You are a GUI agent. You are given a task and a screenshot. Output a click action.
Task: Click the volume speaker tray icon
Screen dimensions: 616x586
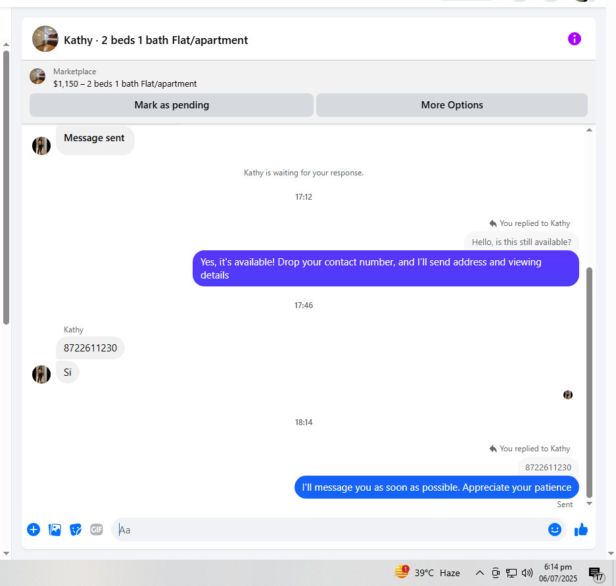[x=527, y=573]
